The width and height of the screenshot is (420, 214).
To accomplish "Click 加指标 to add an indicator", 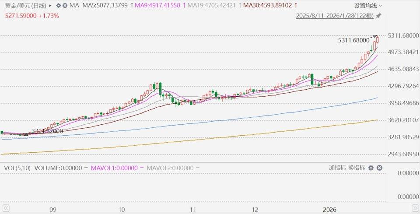I will click(337, 168).
